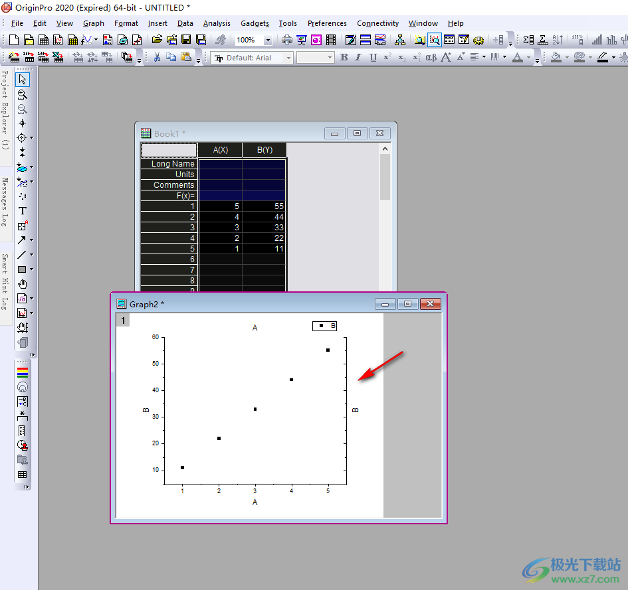Select the Text tool
Screen dimensions: 628x590
click(x=23, y=211)
